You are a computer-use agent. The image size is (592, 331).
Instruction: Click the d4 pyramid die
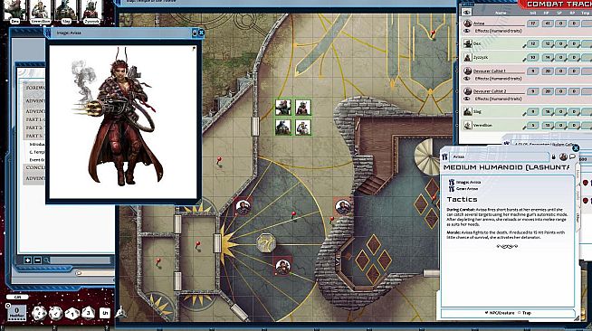click(120, 312)
